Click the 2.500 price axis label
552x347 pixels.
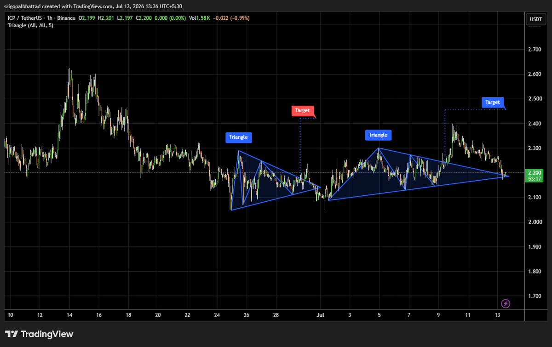coord(534,99)
